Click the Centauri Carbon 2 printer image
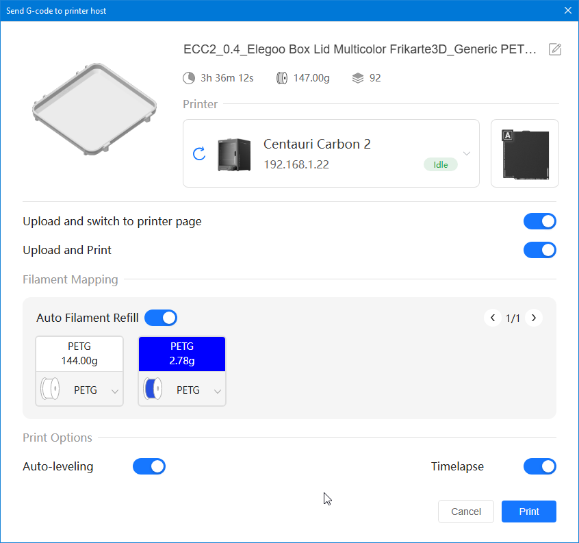 pos(234,154)
